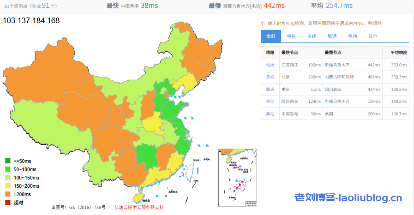Screen dimensions: 414x215
Task: Select the 全部 tab
Action: point(271,36)
